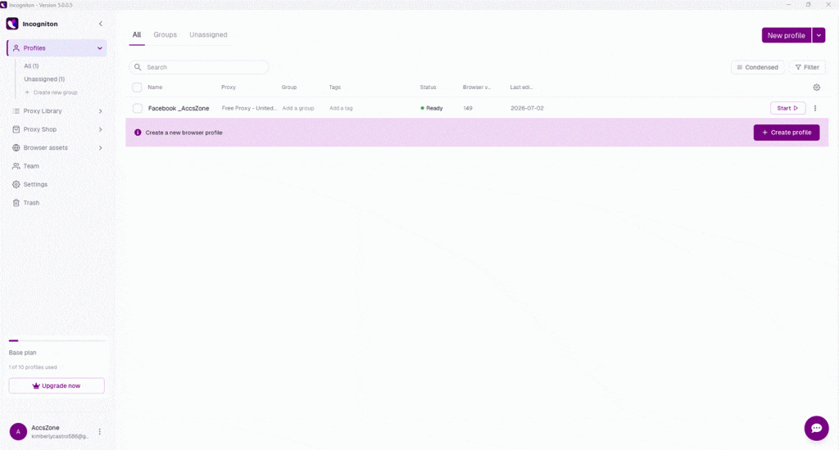Toggle the Condensed view button
This screenshot has width=839, height=450.
pyautogui.click(x=757, y=67)
